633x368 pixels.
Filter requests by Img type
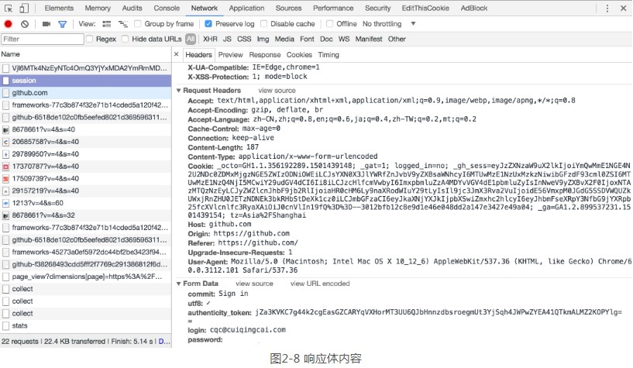(x=263, y=40)
